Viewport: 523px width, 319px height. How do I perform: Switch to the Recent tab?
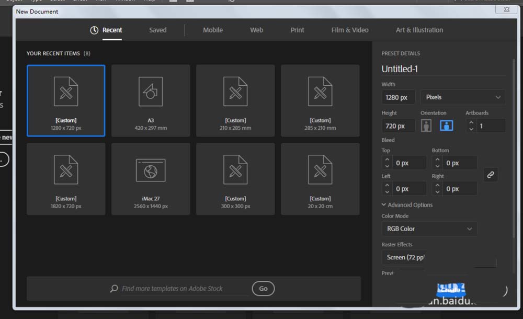(106, 30)
